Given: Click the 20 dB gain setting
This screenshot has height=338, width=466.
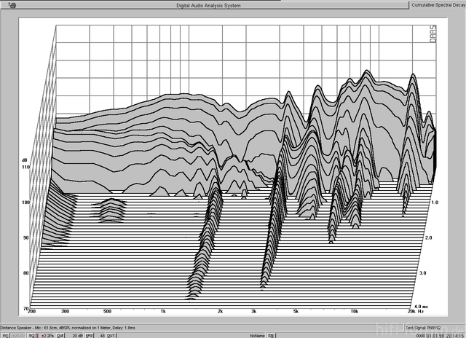Looking at the screenshot, I should [76, 334].
